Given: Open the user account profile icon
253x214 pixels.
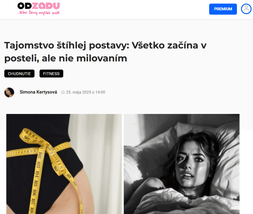Looking at the screenshot, I should [246, 9].
